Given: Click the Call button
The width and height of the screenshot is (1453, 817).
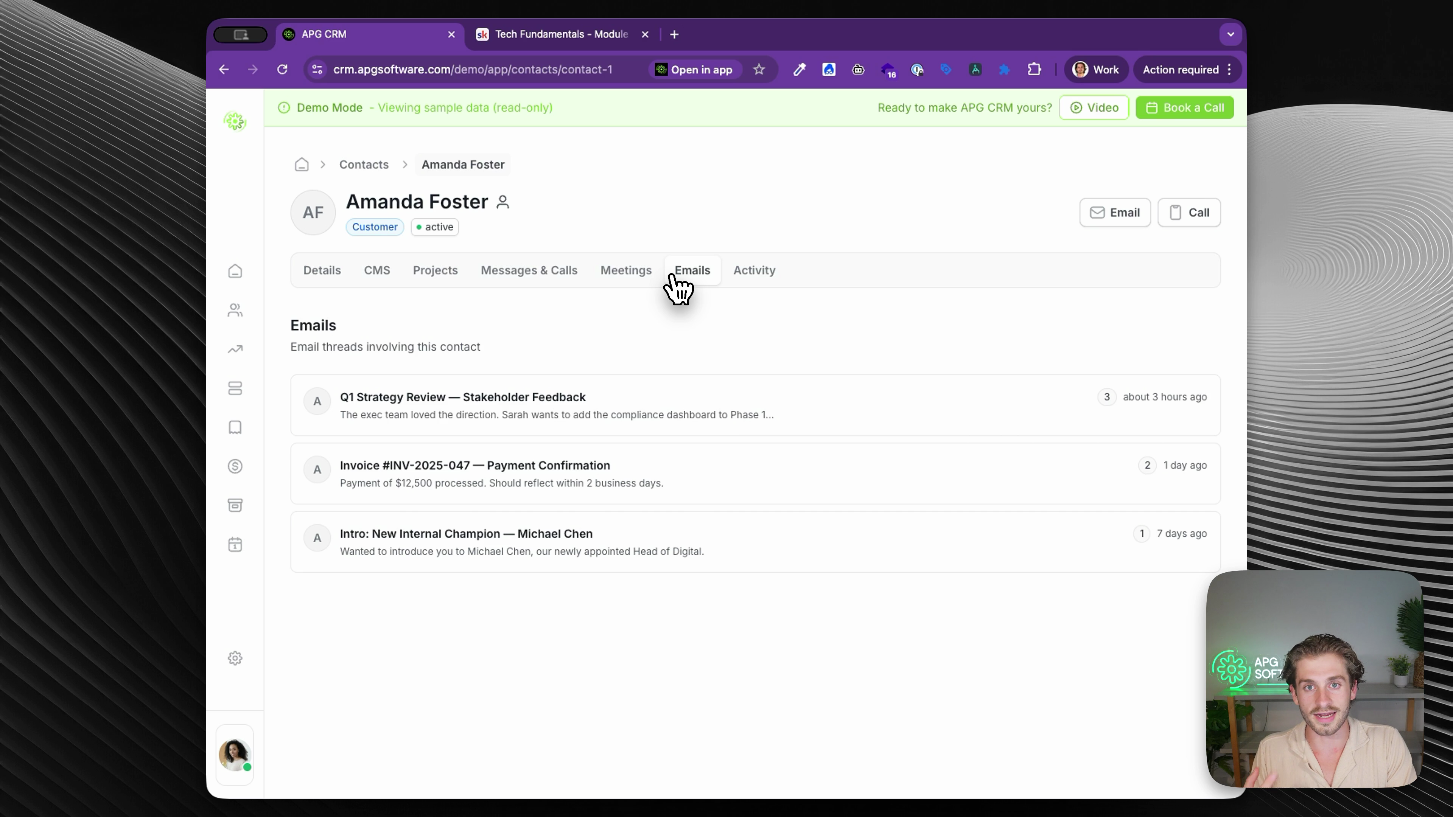Looking at the screenshot, I should click(1189, 213).
